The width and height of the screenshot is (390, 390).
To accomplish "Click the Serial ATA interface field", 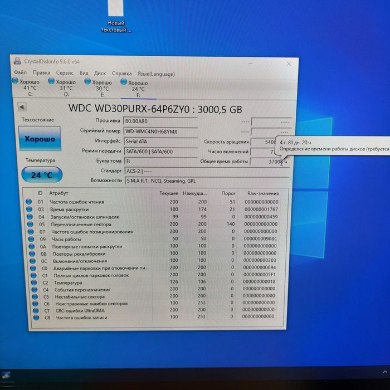I will tap(160, 142).
